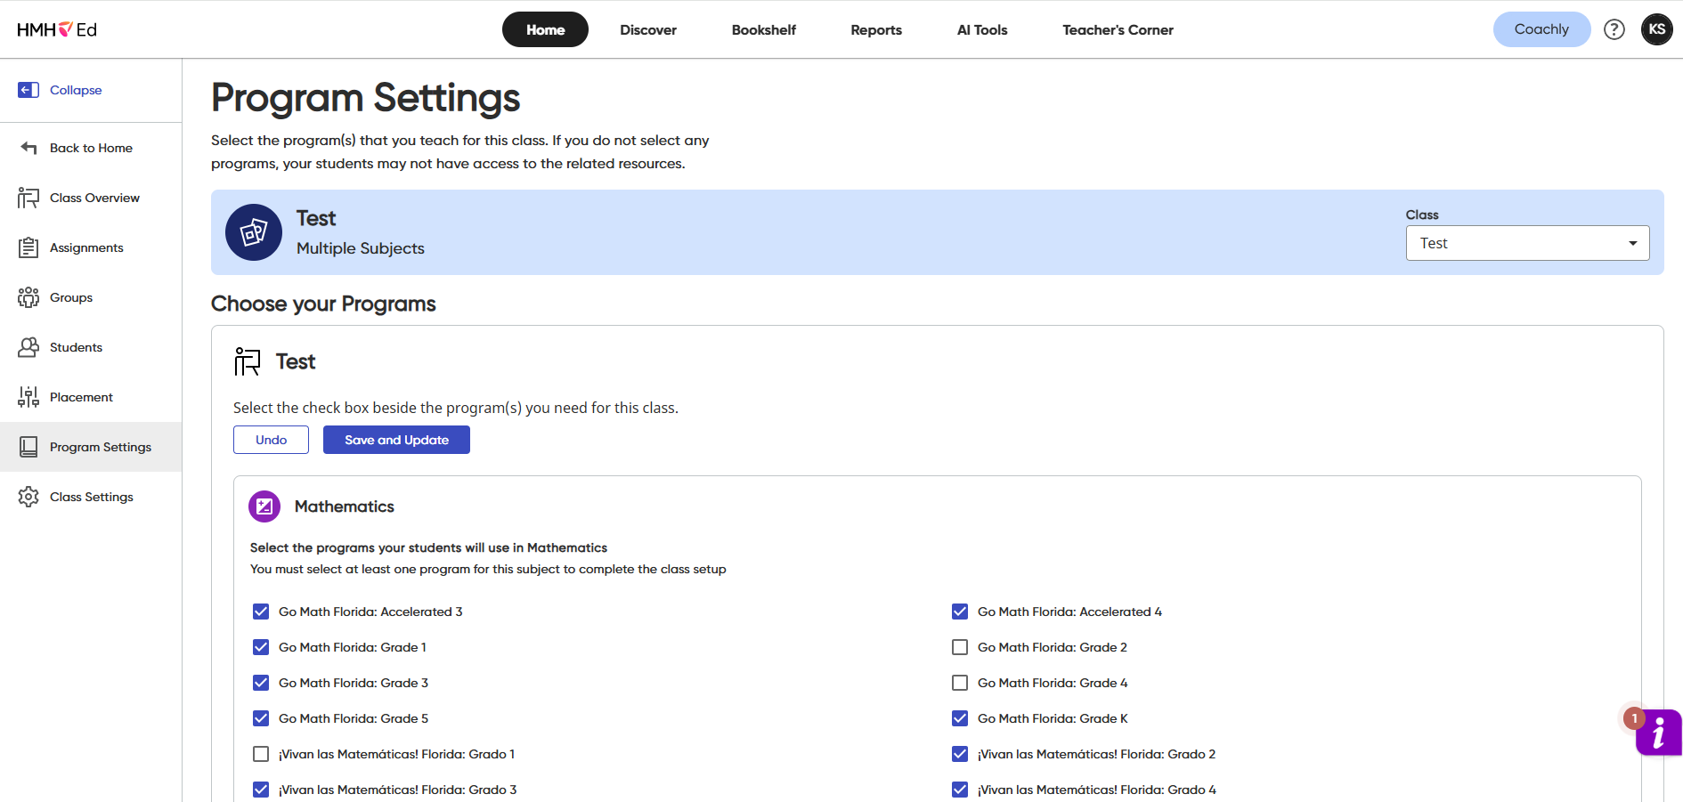Screen dimensions: 1683x802
Task: Go to the Bookshelf tab
Action: [764, 29]
